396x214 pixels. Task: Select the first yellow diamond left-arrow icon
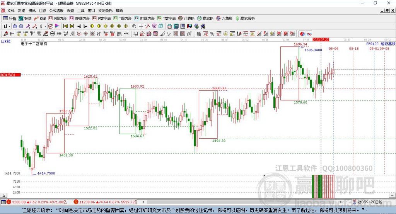pos(92,26)
